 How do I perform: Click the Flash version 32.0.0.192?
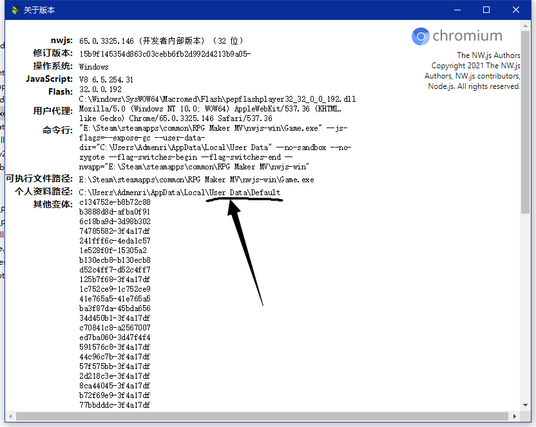pyautogui.click(x=100, y=90)
